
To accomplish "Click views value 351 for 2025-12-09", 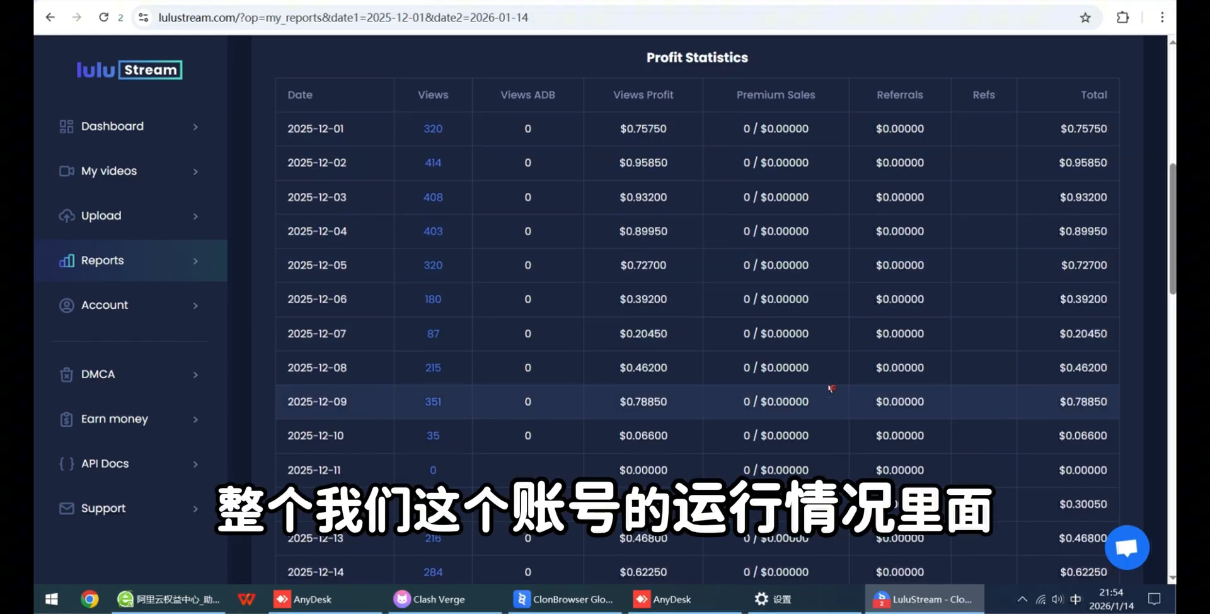I will click(433, 402).
